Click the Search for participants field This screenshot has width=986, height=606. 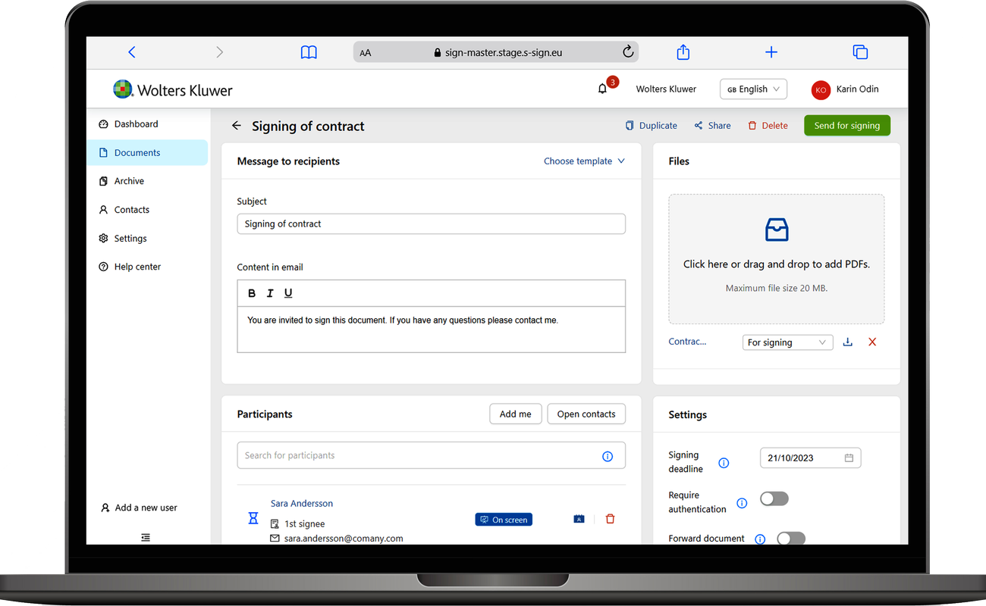417,455
